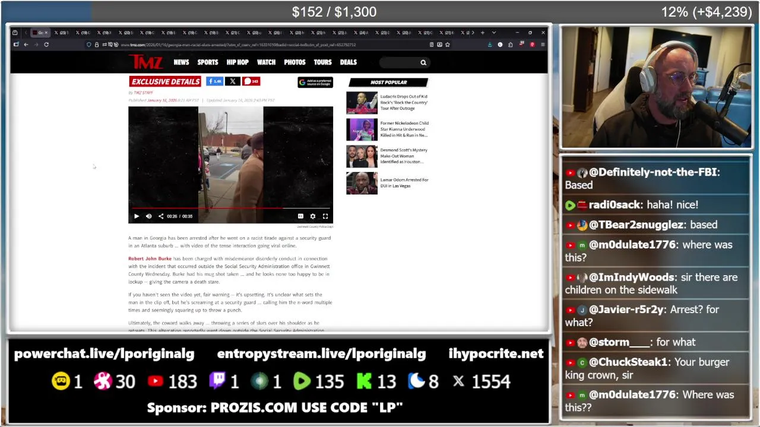The image size is (760, 427).
Task: Open the NEWS menu on TMZ
Action: (x=181, y=62)
